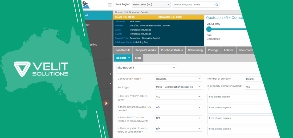Switch to the Scope Of Works tab

146,50
